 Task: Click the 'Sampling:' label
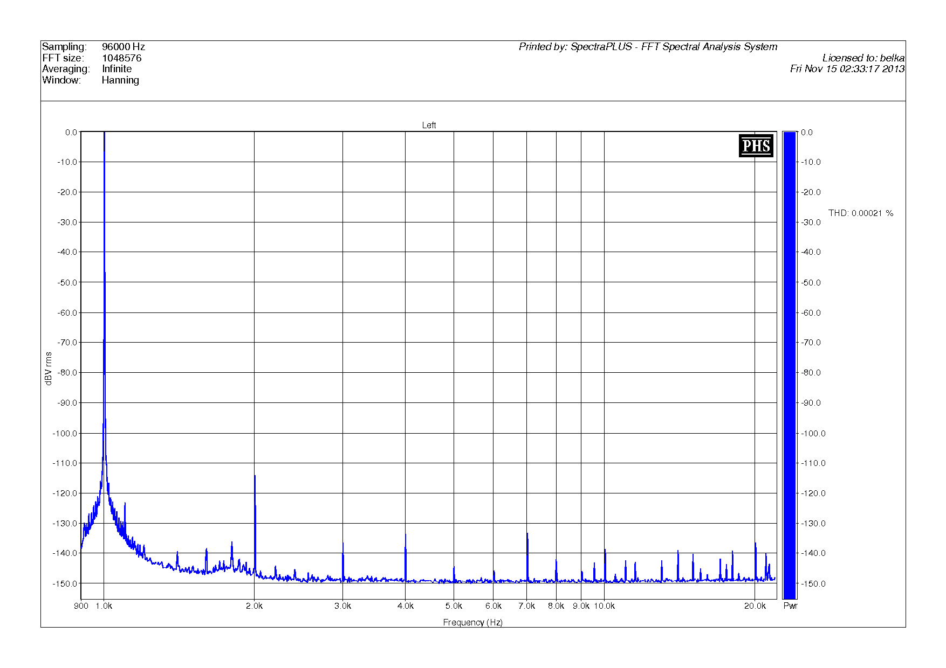(64, 47)
